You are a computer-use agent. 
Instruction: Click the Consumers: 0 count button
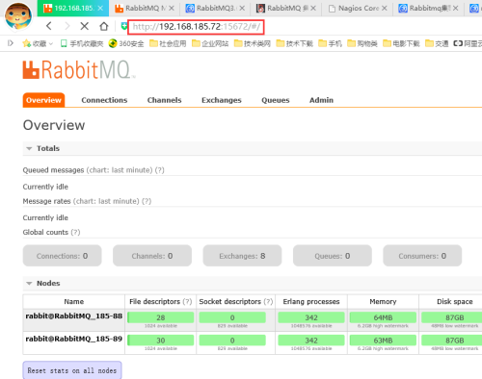tap(422, 256)
